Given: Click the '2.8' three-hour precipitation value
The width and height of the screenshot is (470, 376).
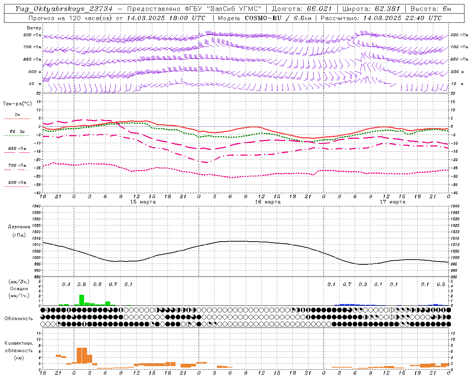Looking at the screenshot, I should pos(82,285).
